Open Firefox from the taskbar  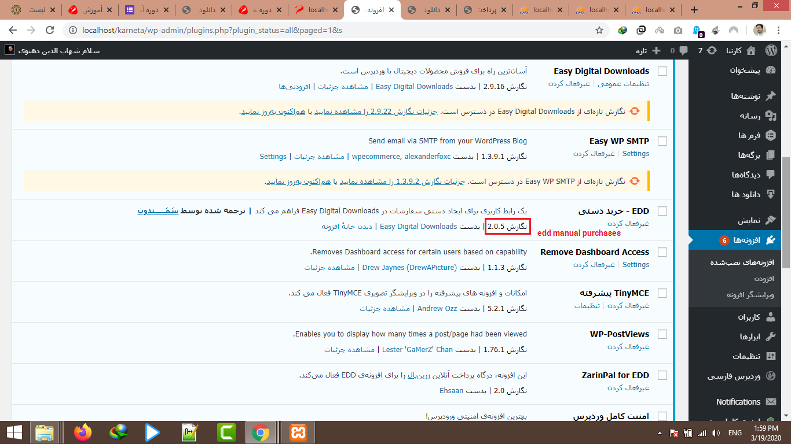click(x=83, y=432)
